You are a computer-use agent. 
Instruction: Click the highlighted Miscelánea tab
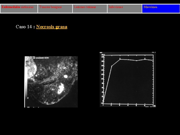coord(161,8)
